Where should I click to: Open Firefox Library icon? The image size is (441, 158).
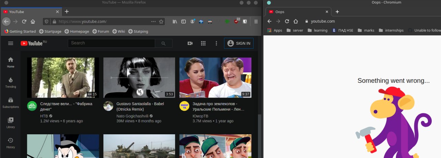coord(175,21)
